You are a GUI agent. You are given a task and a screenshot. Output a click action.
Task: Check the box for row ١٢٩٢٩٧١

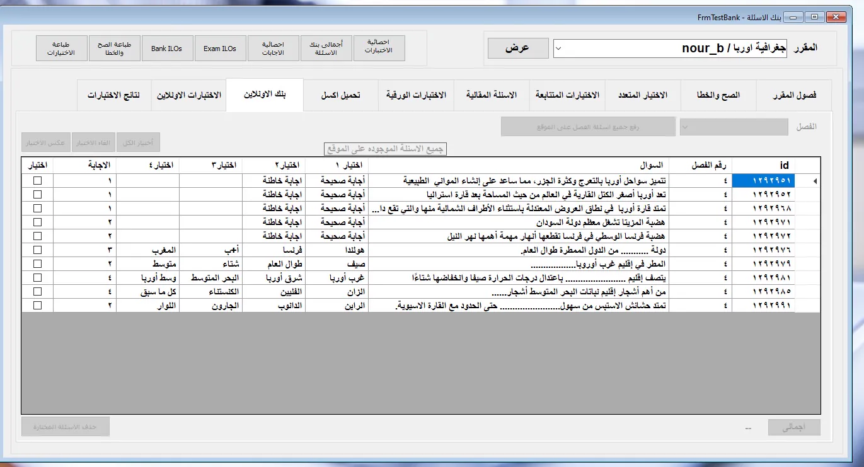coord(37,222)
